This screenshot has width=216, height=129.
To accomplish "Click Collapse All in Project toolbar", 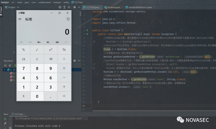I will [69, 7].
